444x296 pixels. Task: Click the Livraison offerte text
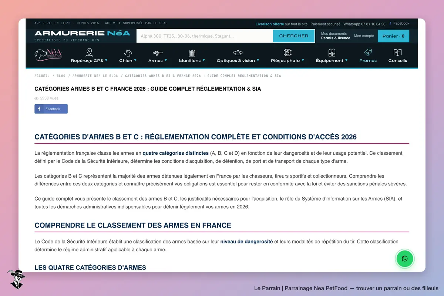coord(270,24)
